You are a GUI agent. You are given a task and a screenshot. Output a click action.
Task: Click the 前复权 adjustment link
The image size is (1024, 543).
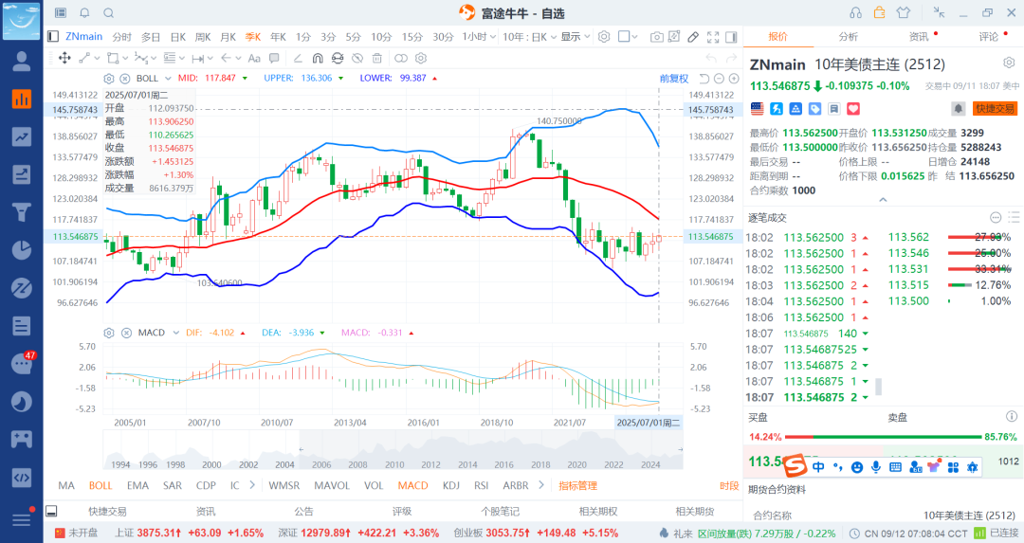coord(674,79)
